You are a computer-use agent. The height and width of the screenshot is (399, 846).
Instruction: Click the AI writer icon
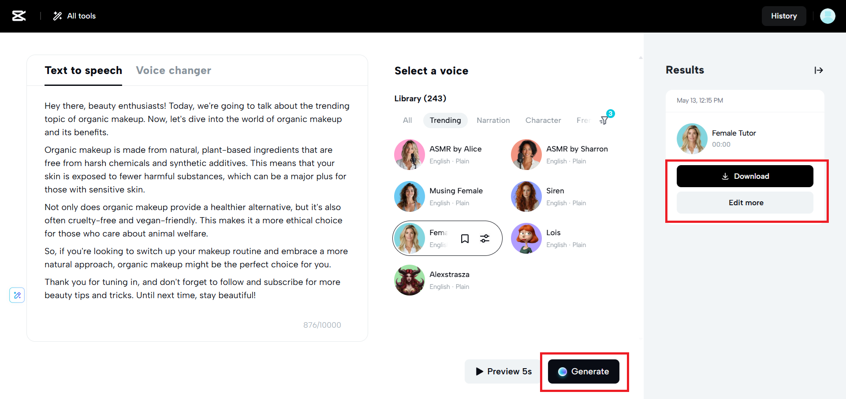[x=17, y=295]
